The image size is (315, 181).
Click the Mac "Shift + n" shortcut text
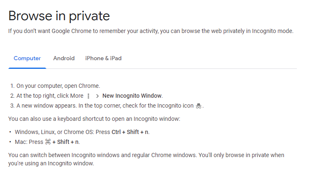68,142
